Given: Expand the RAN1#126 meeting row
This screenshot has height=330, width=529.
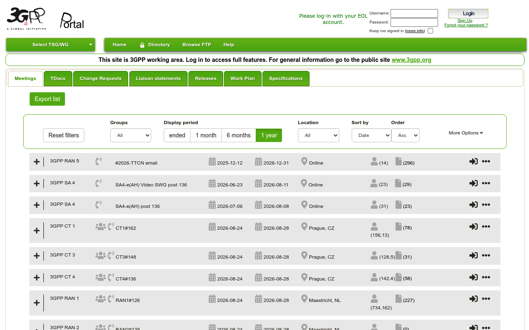Looking at the screenshot, I should click(x=37, y=303).
